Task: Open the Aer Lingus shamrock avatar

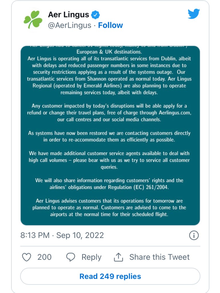Action: [33, 20]
